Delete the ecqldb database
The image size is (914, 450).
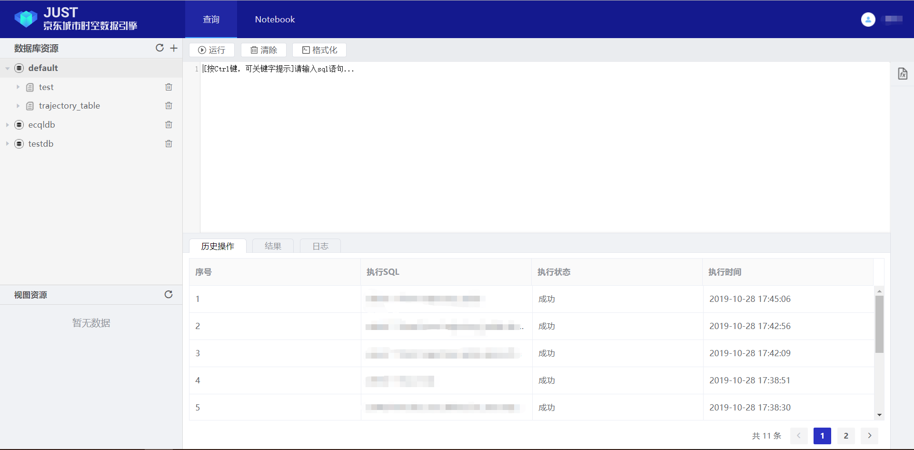(169, 125)
